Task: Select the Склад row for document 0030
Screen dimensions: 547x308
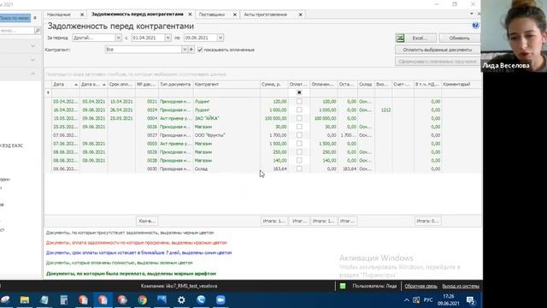Action: coord(263,169)
